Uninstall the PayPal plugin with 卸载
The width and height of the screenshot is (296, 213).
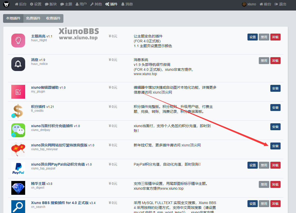click(x=275, y=165)
